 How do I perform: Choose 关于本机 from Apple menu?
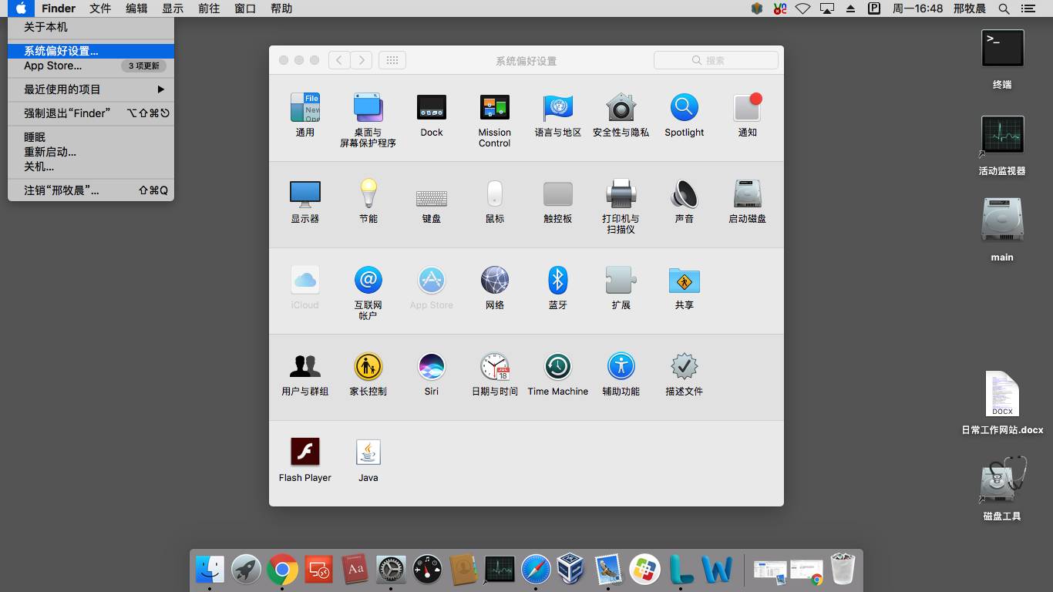pos(91,27)
